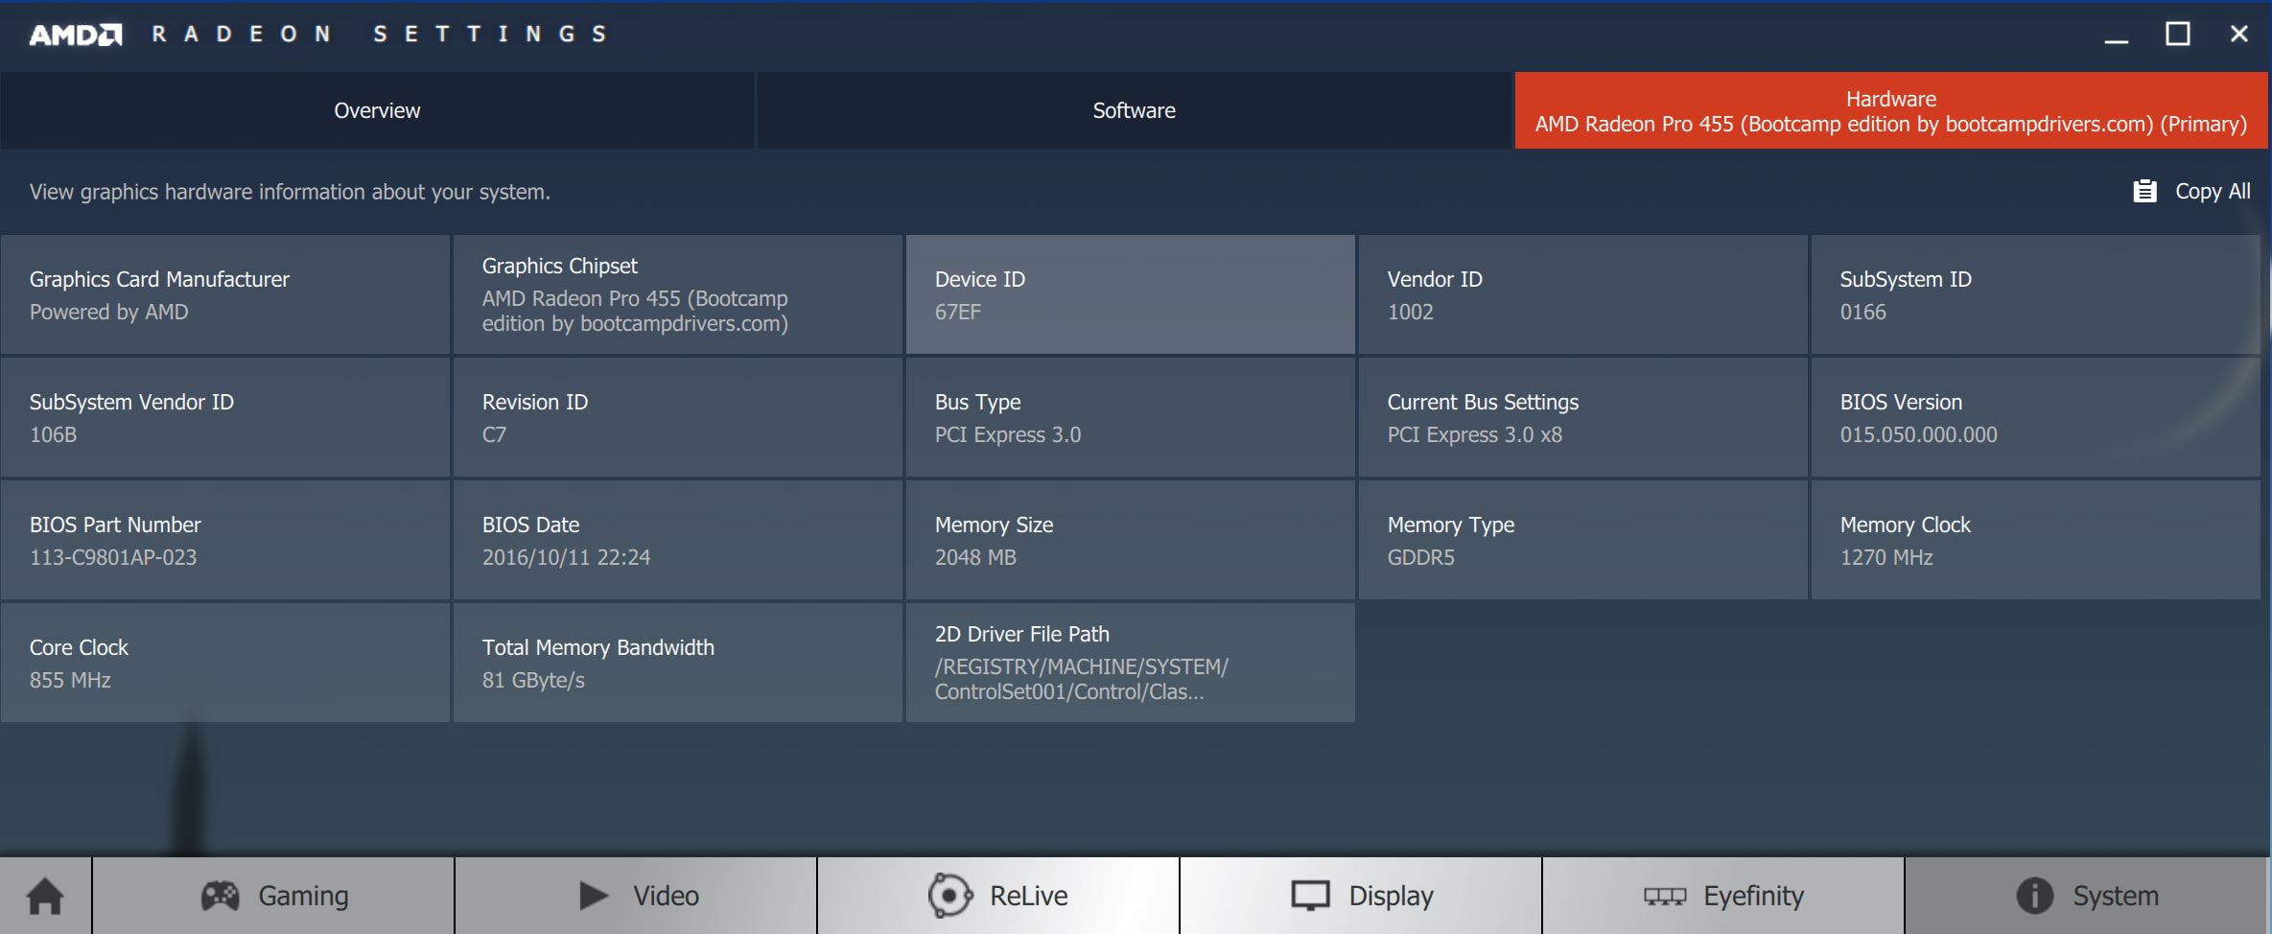Open the Video tab
Viewport: 2272px width, 934px height.
pyautogui.click(x=637, y=897)
